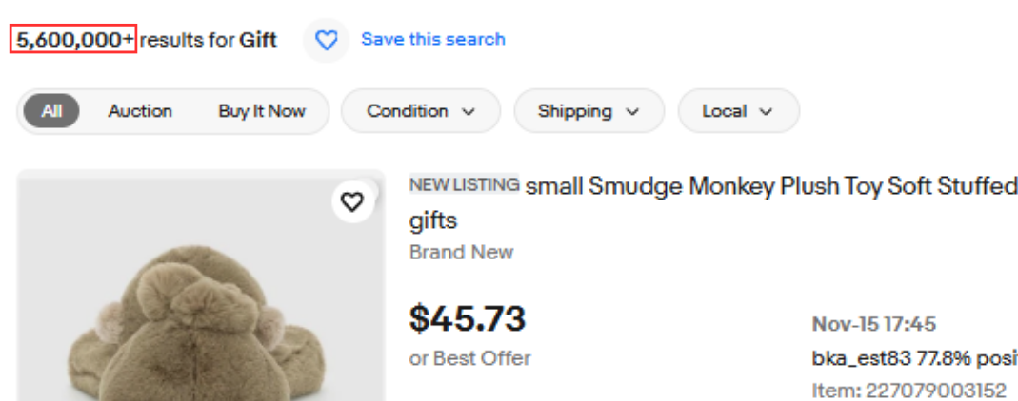Switch to the Auction filter
The image size is (1018, 401).
coord(140,111)
